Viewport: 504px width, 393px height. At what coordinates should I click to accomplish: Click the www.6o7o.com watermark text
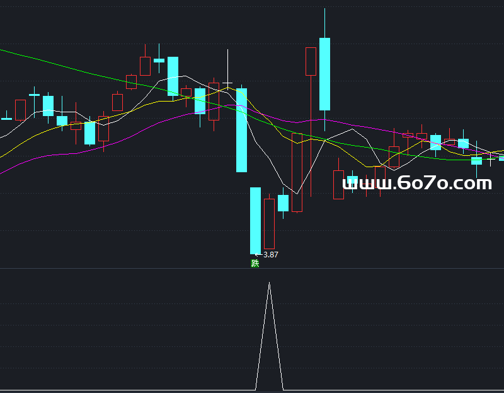pos(416,184)
